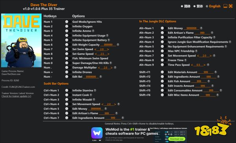Click the Edit Bei value field
This screenshot has height=143, width=236.
[91, 77]
